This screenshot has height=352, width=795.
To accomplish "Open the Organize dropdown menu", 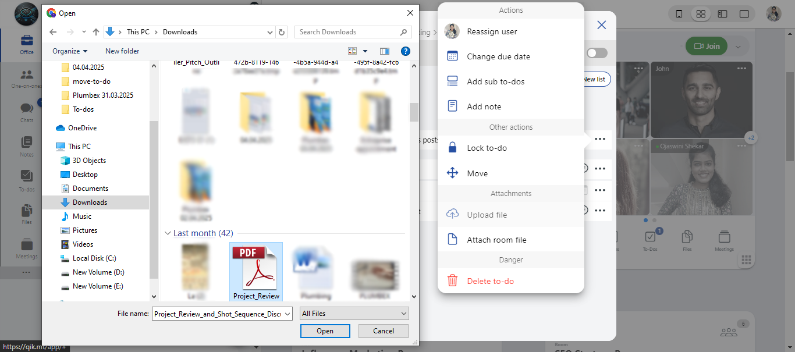I will [x=70, y=51].
